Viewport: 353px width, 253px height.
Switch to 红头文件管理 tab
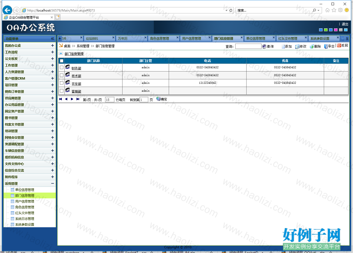292,38
